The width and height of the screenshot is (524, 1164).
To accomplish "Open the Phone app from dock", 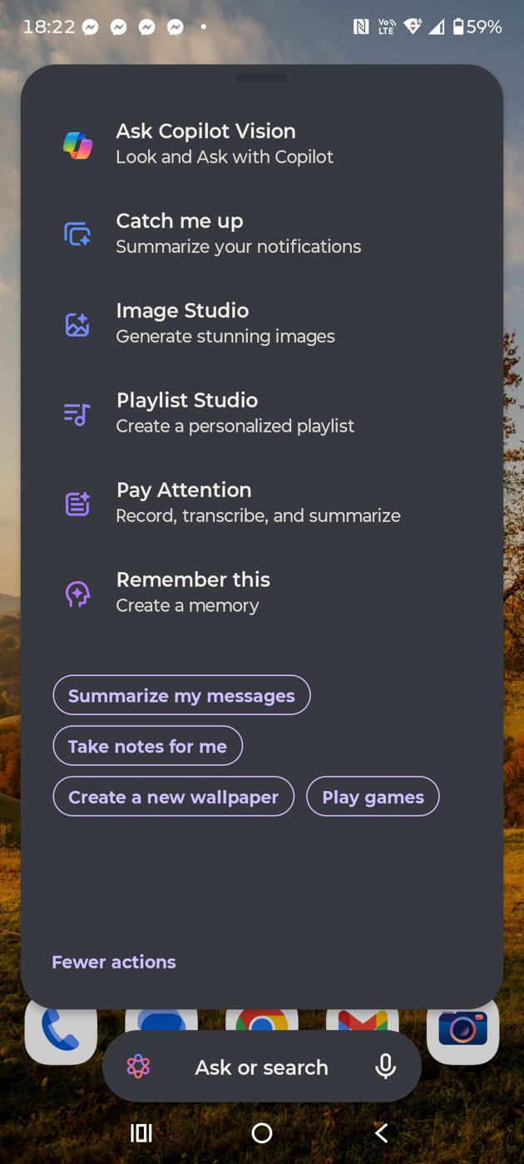I will (x=61, y=1031).
